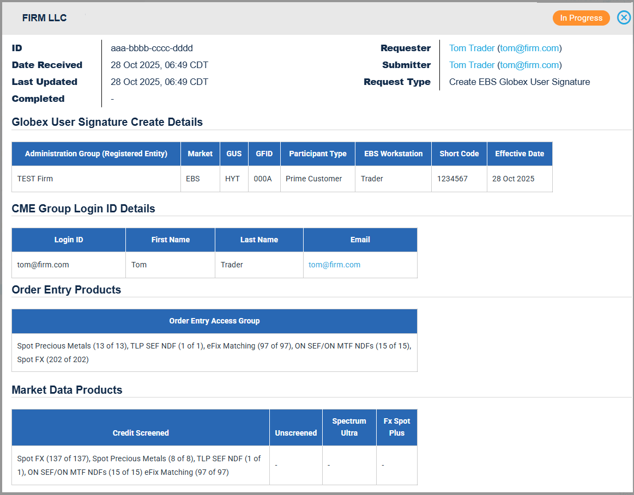Screen dimensions: 634x495
Task: Select the Spectrum Ultra column header
Action: coord(349,427)
